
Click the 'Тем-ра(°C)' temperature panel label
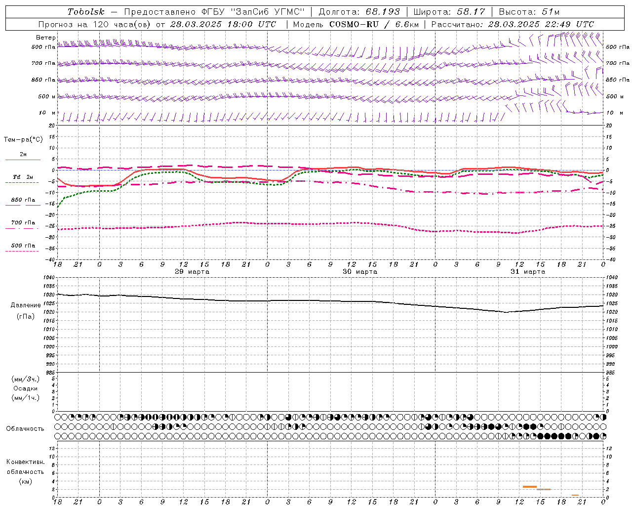pyautogui.click(x=23, y=140)
